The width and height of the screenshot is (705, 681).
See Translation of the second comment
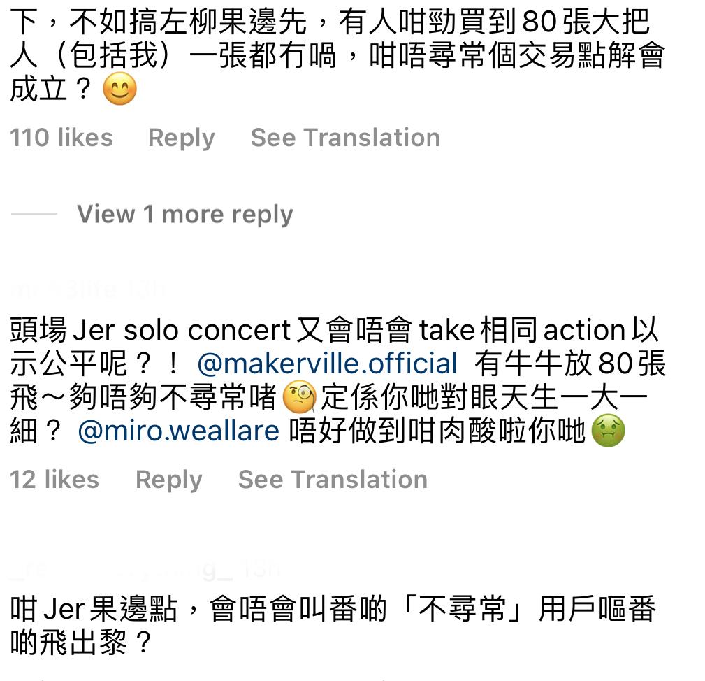pyautogui.click(x=332, y=480)
